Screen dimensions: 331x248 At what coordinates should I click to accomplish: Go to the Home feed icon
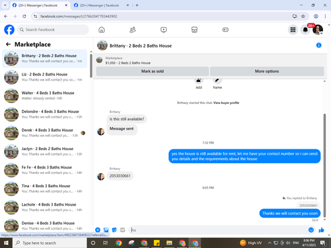101,30
